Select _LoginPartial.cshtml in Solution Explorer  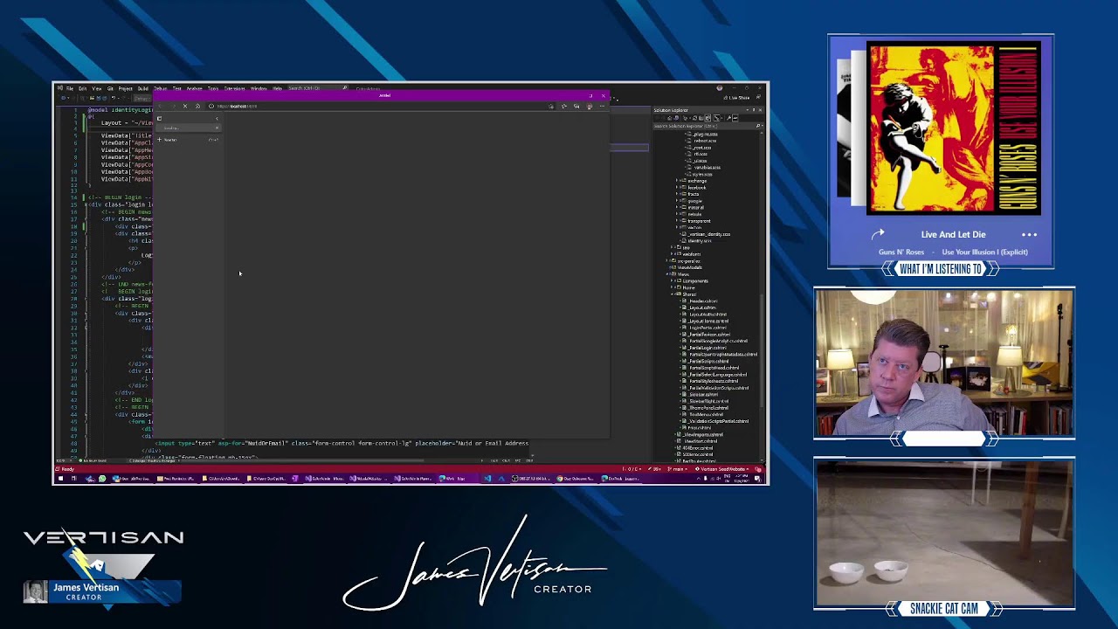(707, 328)
